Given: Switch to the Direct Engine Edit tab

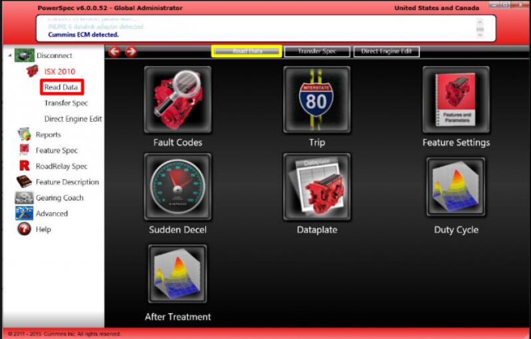Looking at the screenshot, I should pos(386,51).
